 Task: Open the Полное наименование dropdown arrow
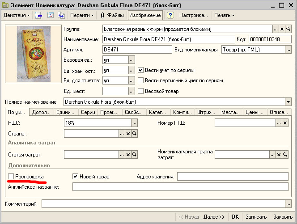point(288,102)
